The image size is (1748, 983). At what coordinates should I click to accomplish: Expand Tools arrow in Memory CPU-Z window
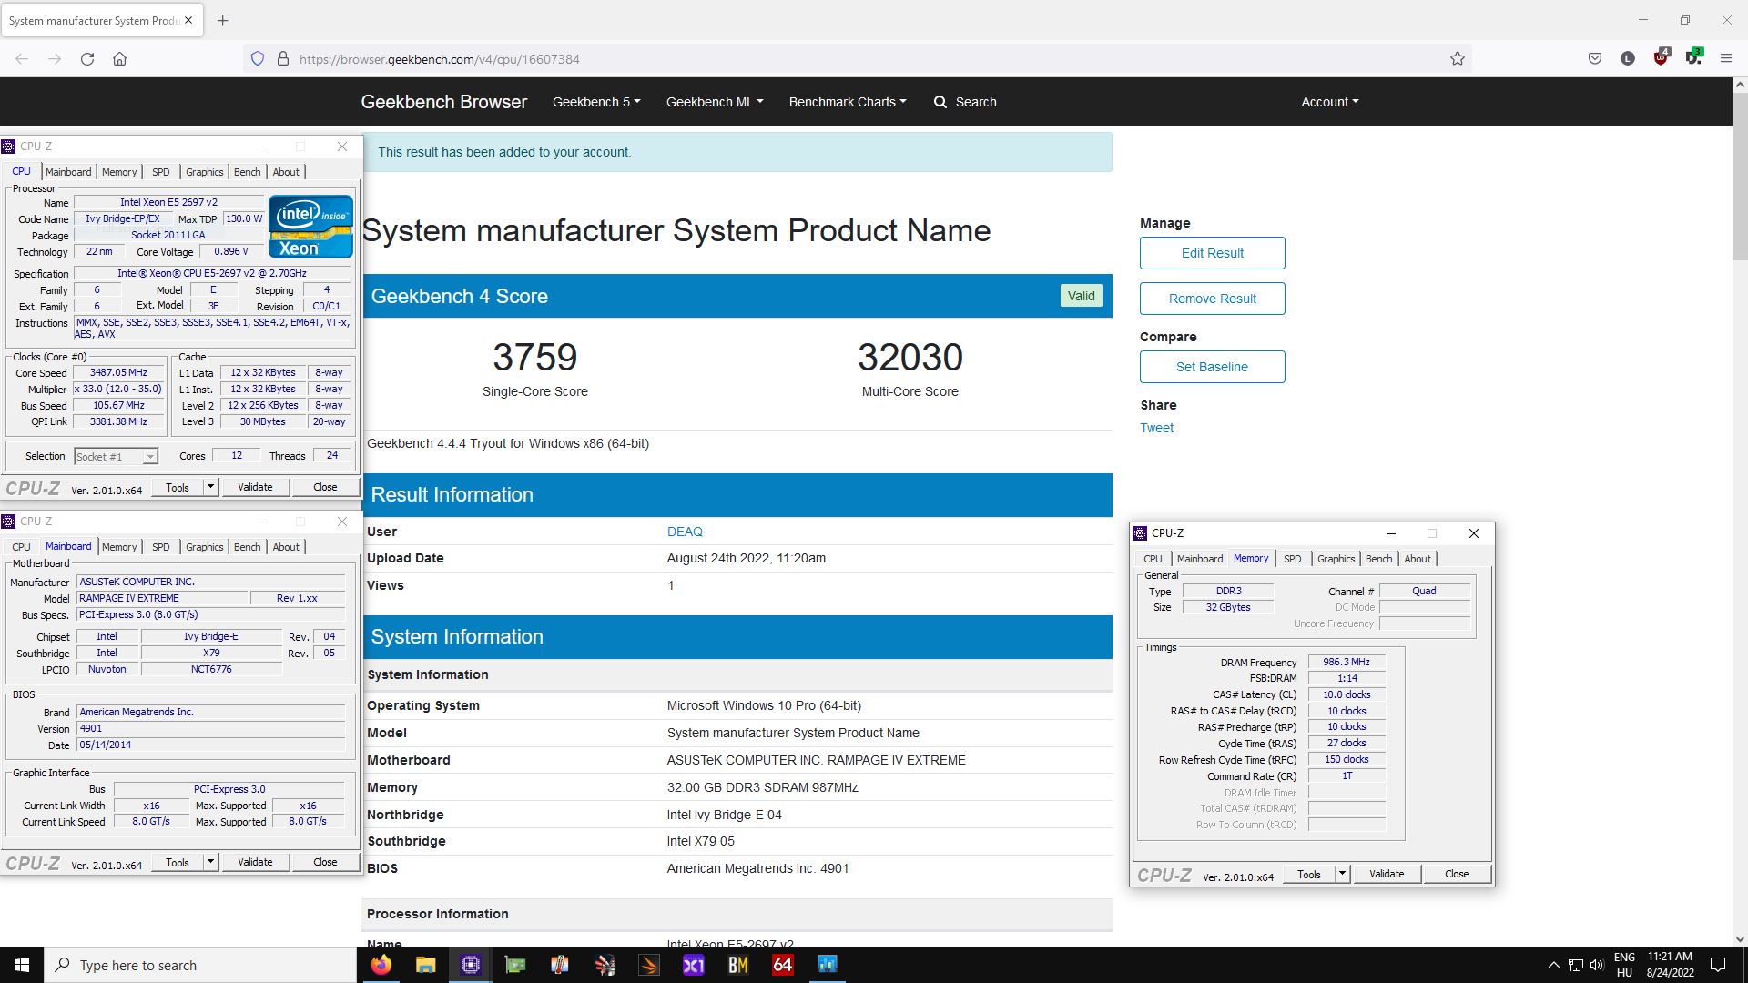coord(1342,874)
